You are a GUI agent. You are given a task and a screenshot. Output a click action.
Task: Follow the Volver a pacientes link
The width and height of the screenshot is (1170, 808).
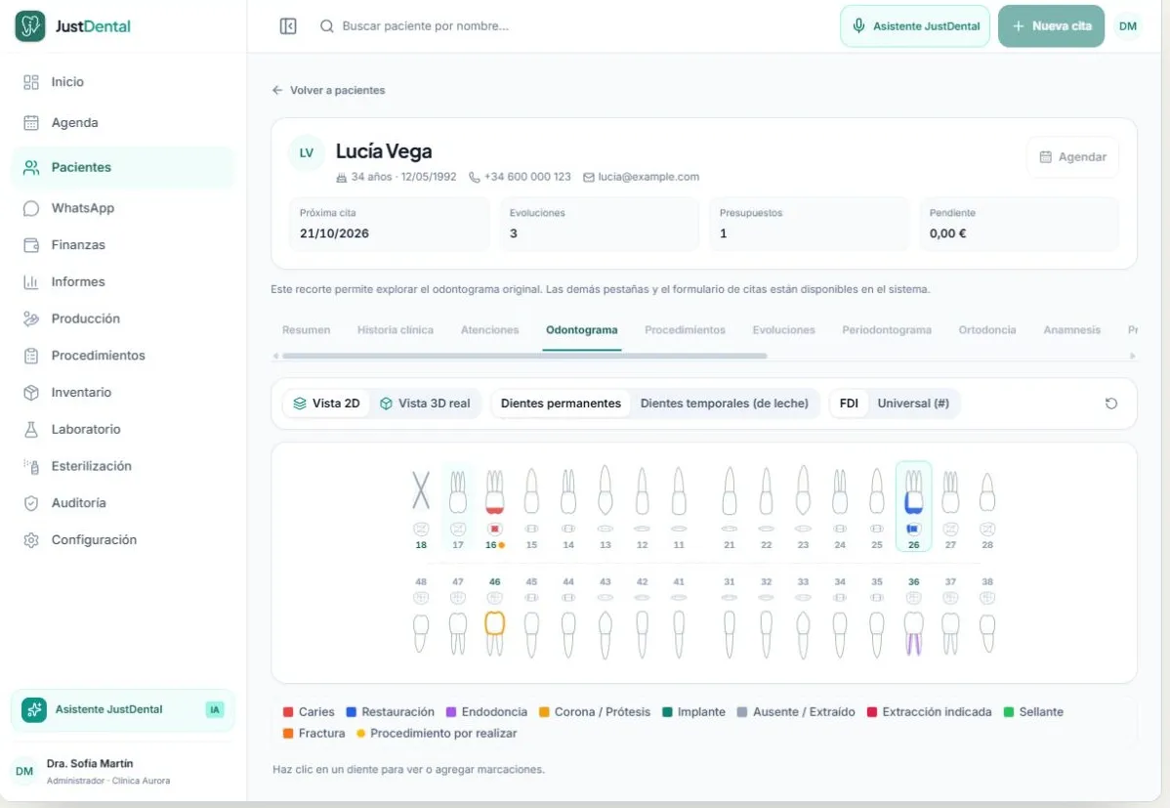click(x=328, y=90)
